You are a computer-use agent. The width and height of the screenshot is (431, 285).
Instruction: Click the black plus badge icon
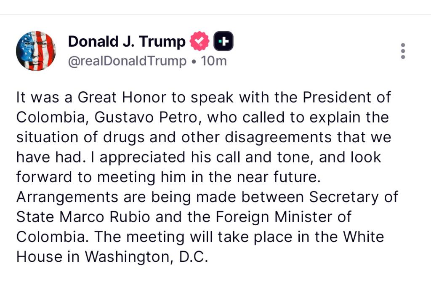click(223, 41)
